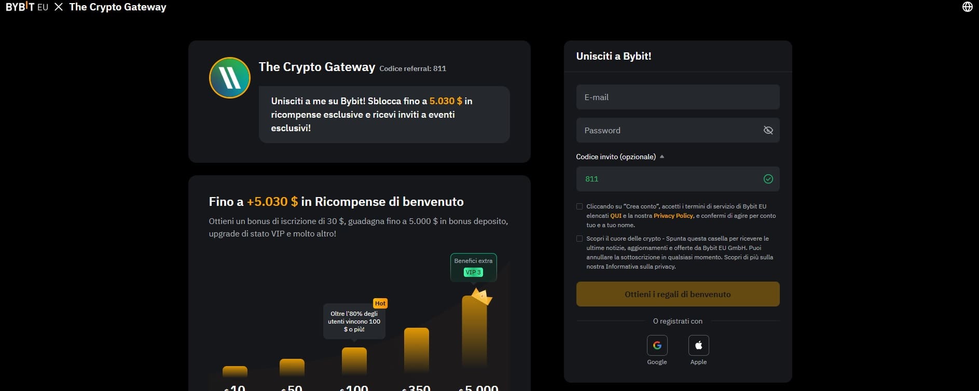Click the Oltre l'80% degli utenti tooltip
This screenshot has width=979, height=391.
click(x=354, y=322)
